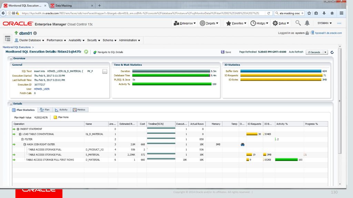Open the HENKEL_USER user link
Image resolution: width=353 pixels, height=198 pixels.
point(42,89)
